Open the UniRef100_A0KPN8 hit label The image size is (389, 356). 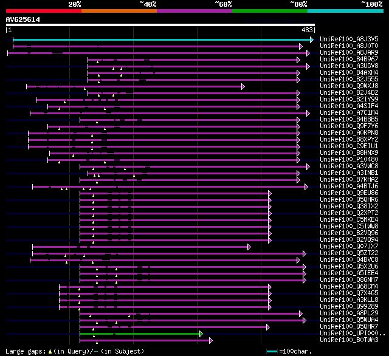coord(349,133)
